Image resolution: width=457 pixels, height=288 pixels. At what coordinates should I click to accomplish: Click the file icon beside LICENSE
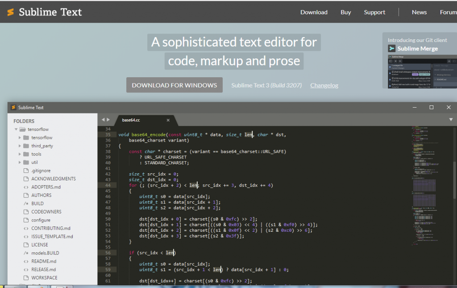(26, 245)
